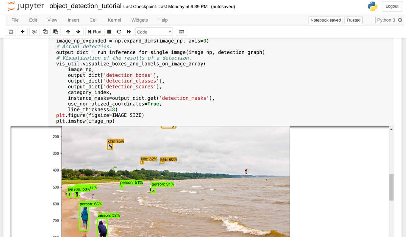Restart the kernel with refresh icon
The width and height of the screenshot is (406, 237).
pyautogui.click(x=119, y=31)
